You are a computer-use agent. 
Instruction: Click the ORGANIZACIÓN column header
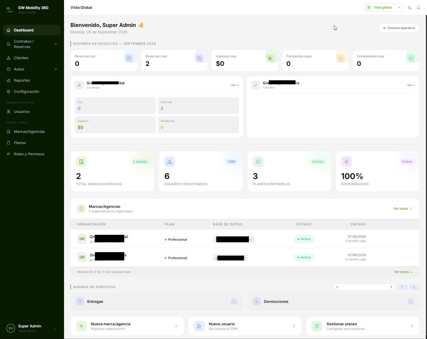pyautogui.click(x=91, y=224)
